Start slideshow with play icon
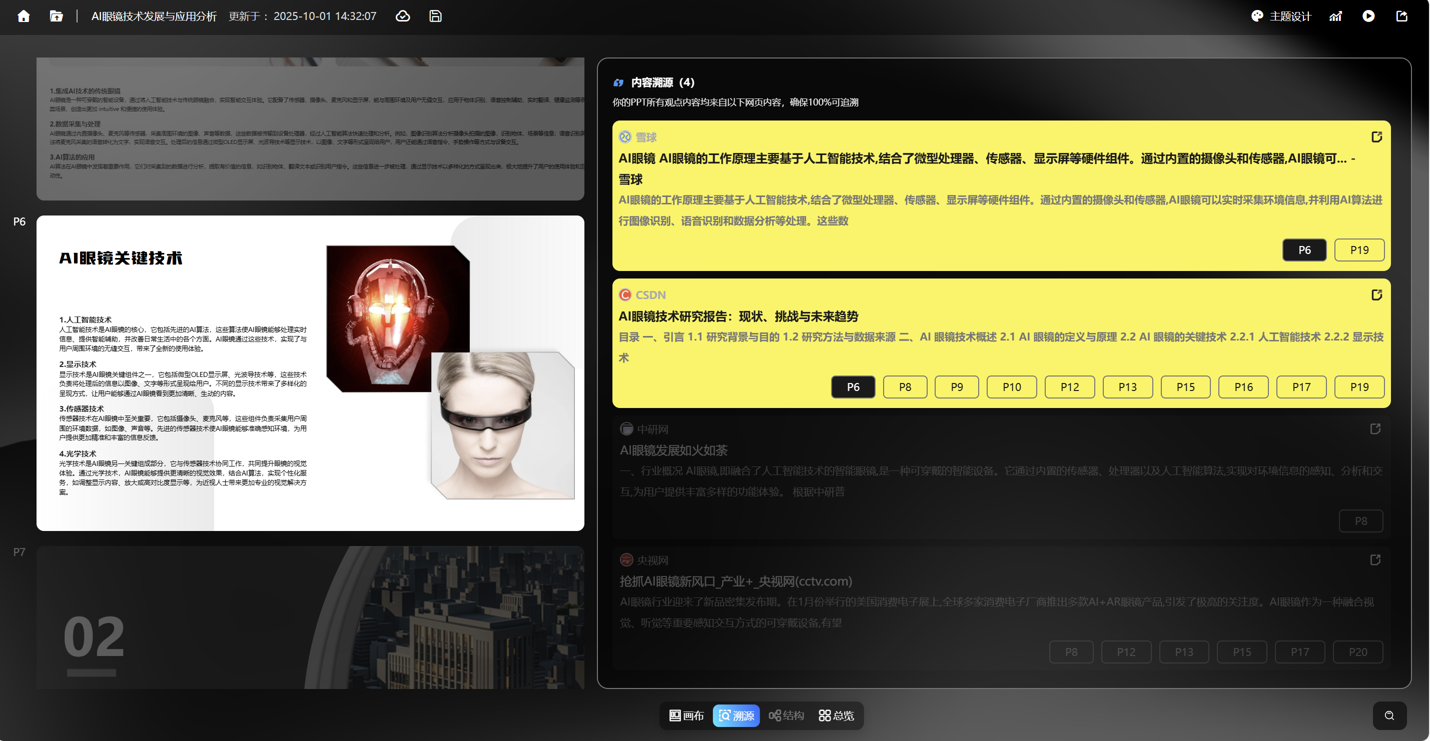 coord(1368,16)
